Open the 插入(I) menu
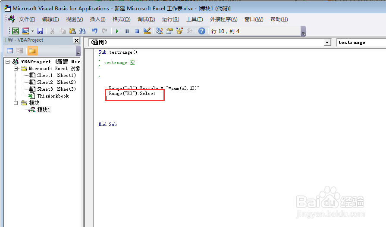 [98, 19]
